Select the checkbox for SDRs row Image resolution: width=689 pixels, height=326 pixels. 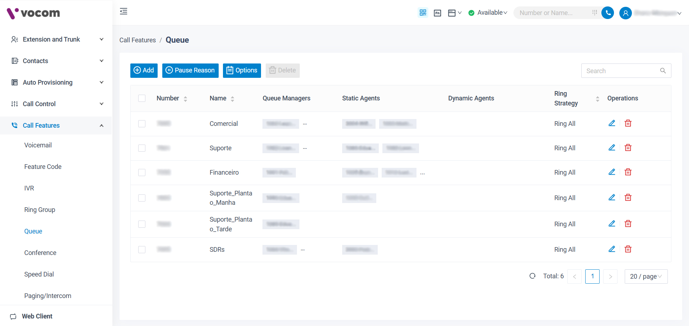(x=142, y=250)
